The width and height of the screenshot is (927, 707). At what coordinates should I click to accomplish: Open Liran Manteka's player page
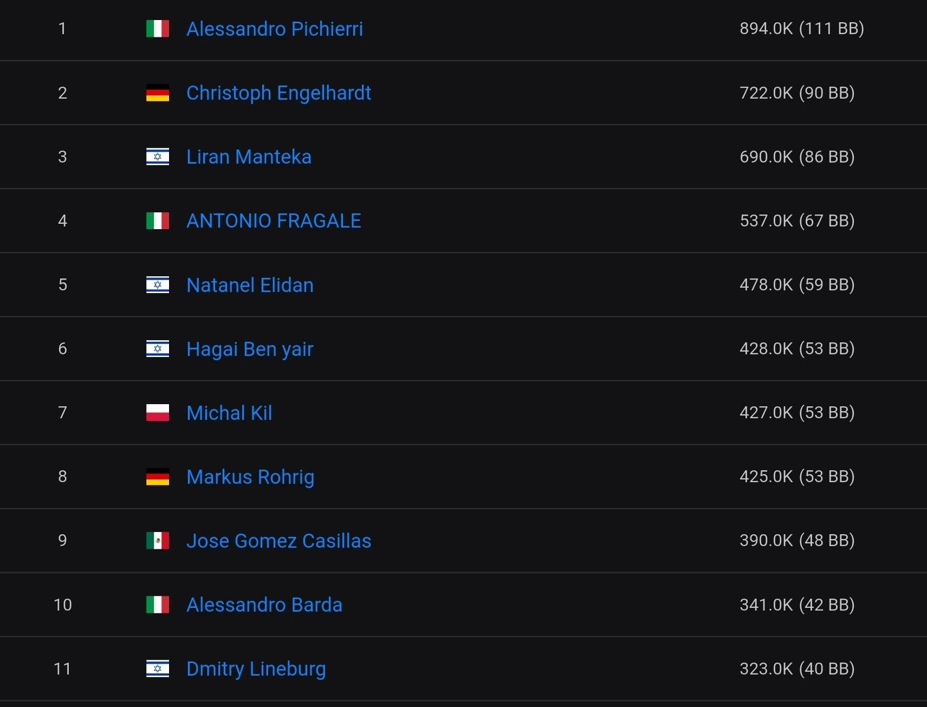tap(249, 157)
